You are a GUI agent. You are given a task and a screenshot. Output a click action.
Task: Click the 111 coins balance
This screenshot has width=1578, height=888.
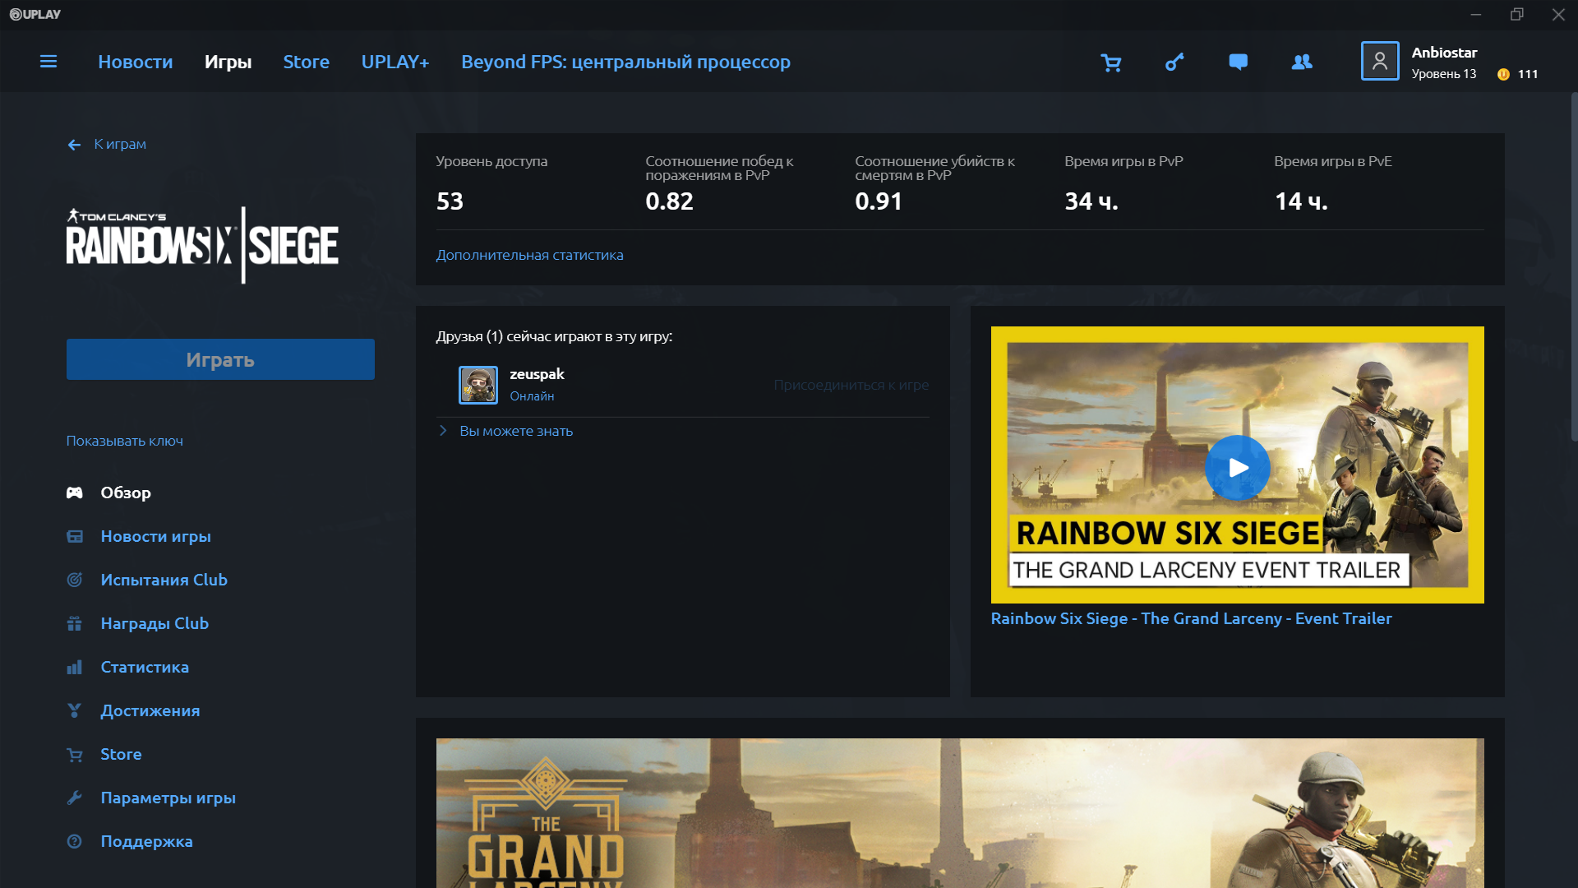click(1528, 74)
